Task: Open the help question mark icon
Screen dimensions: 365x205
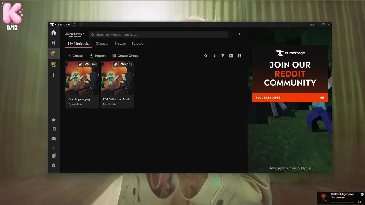Action: coord(54,156)
